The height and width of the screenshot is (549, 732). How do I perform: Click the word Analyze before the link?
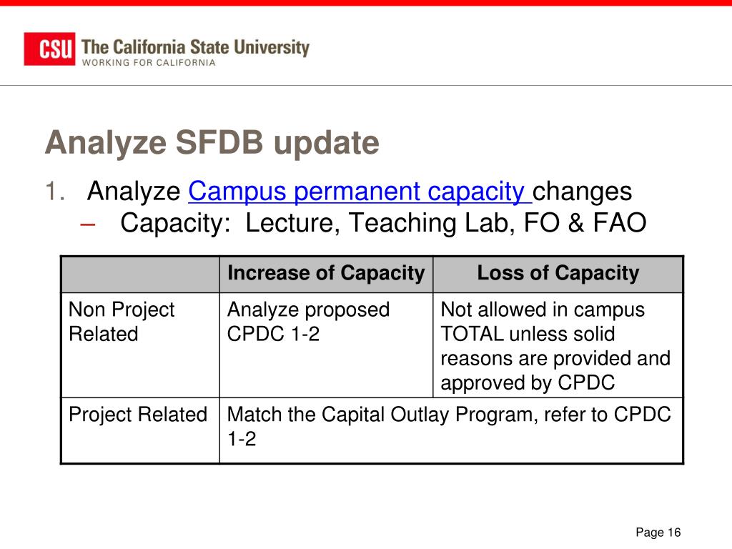tap(134, 192)
